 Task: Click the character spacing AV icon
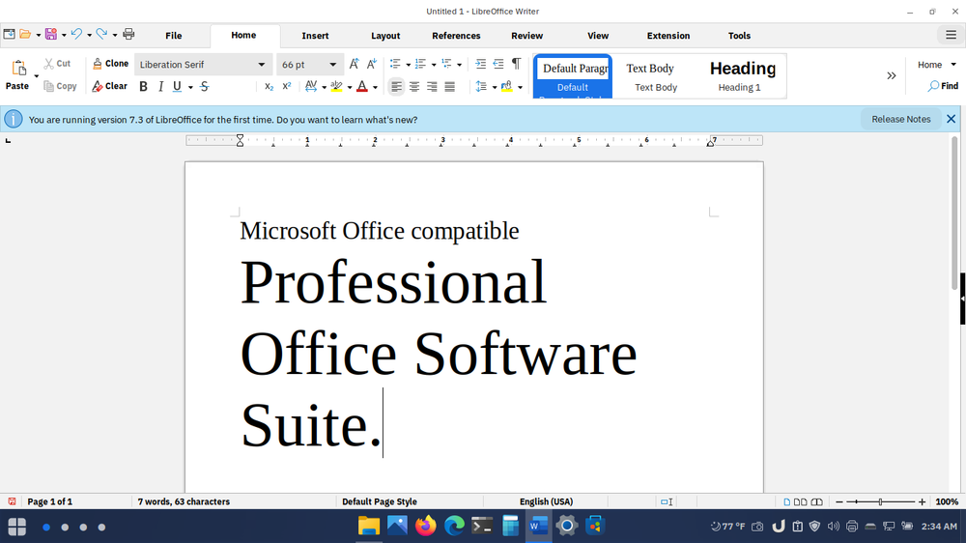click(x=311, y=87)
